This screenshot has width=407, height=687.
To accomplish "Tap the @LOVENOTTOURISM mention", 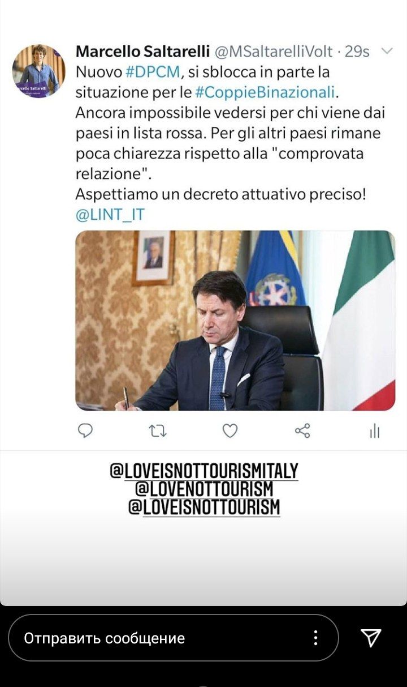I will [204, 489].
